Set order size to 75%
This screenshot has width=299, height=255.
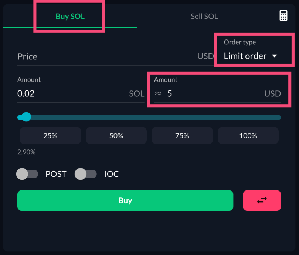[182, 135]
